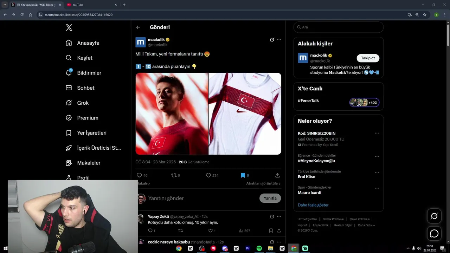Open more options for Kod: SINIRSIZ20BIN ad
Viewport: 450px width, 253px height.
coord(377,133)
